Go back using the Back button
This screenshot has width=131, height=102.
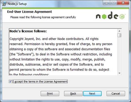(x=73, y=94)
